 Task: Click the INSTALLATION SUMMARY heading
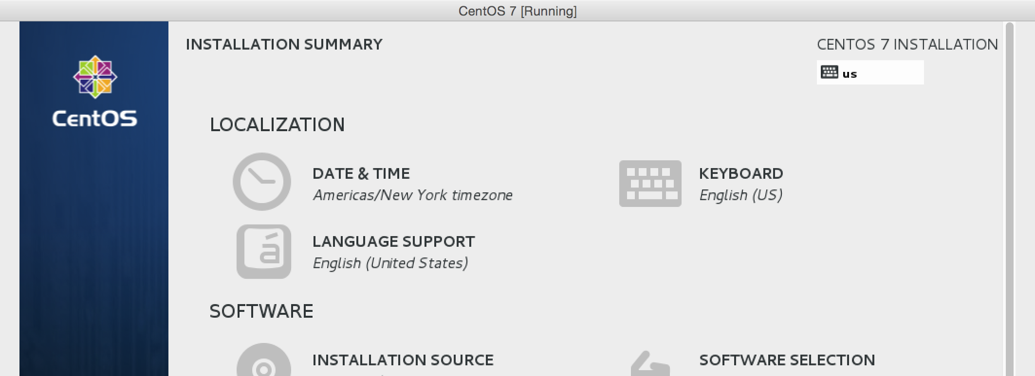pyautogui.click(x=284, y=44)
